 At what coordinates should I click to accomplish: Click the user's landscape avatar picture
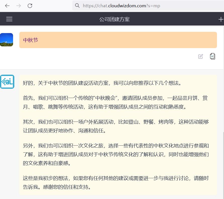coord(6,40)
